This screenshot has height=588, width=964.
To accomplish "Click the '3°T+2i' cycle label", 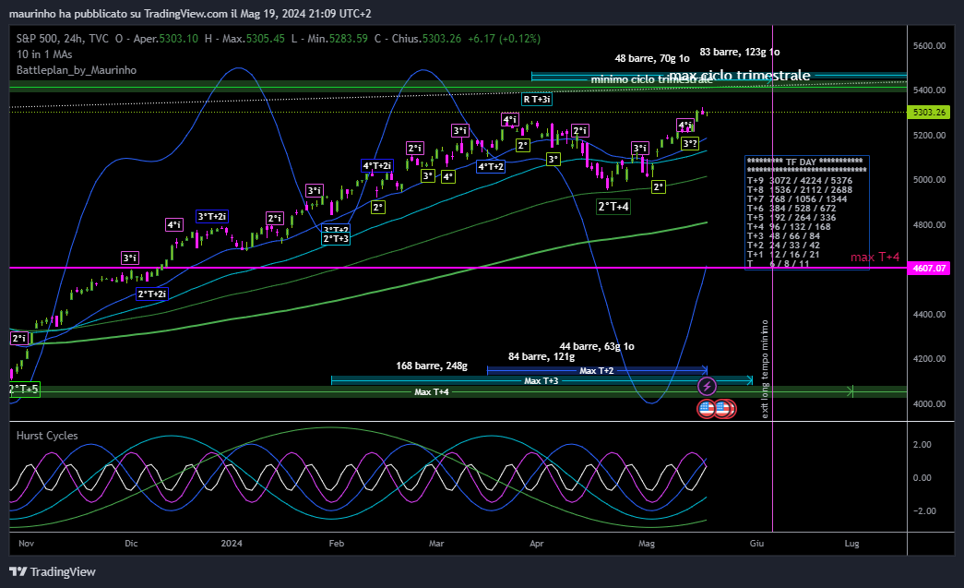I will pyautogui.click(x=212, y=217).
